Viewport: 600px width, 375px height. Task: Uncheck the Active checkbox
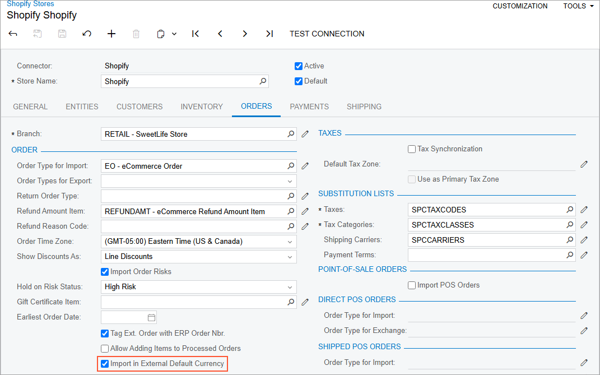tap(299, 66)
